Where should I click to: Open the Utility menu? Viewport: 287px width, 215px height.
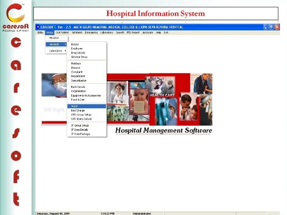(40, 33)
